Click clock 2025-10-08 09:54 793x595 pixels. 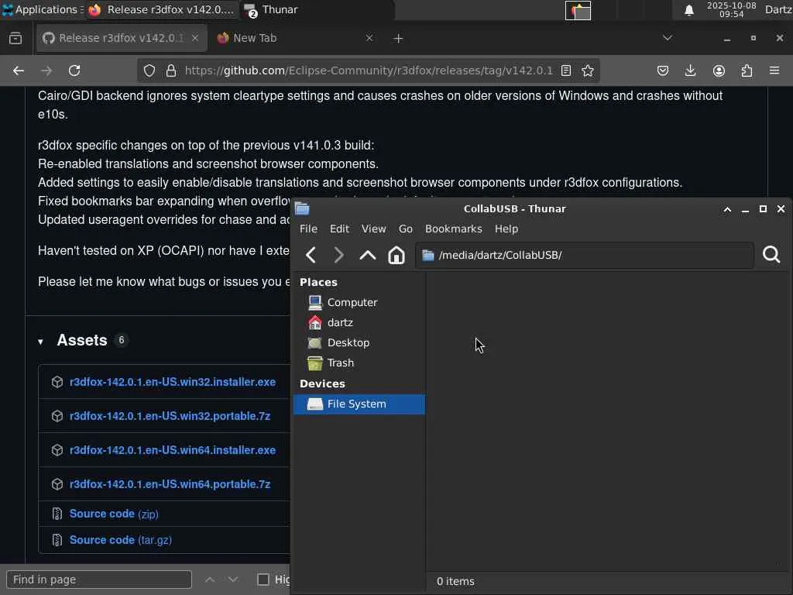(x=731, y=9)
